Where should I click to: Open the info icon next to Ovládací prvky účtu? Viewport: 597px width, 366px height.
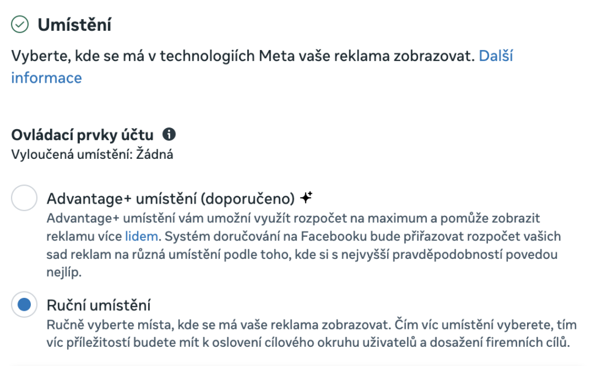[169, 134]
